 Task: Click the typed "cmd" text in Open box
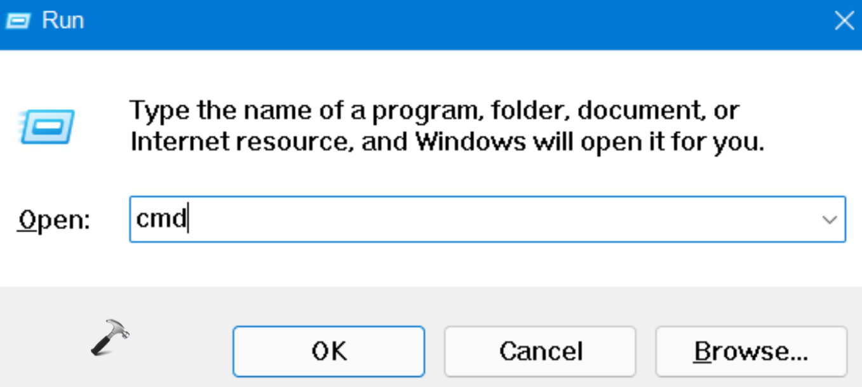click(x=161, y=220)
